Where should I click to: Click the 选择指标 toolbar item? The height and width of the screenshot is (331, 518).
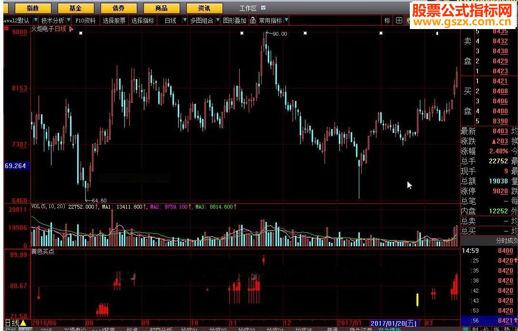click(x=142, y=20)
